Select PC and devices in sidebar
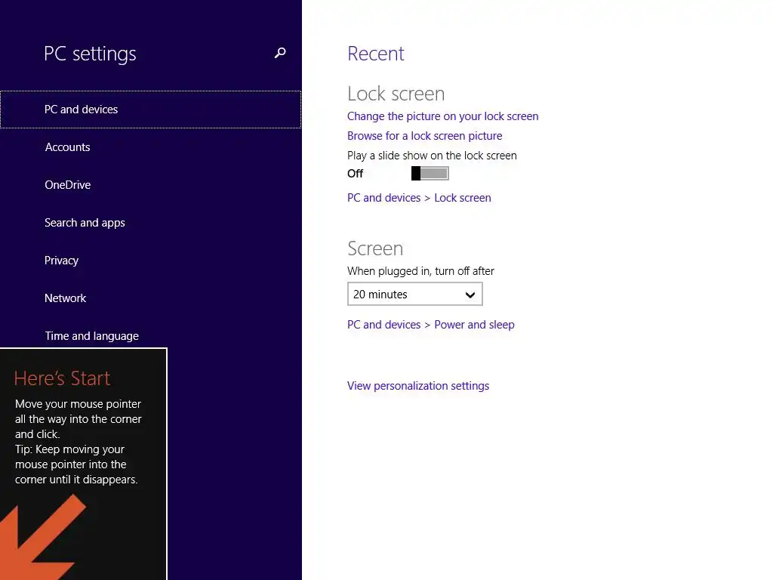The width and height of the screenshot is (773, 580). coord(82,110)
